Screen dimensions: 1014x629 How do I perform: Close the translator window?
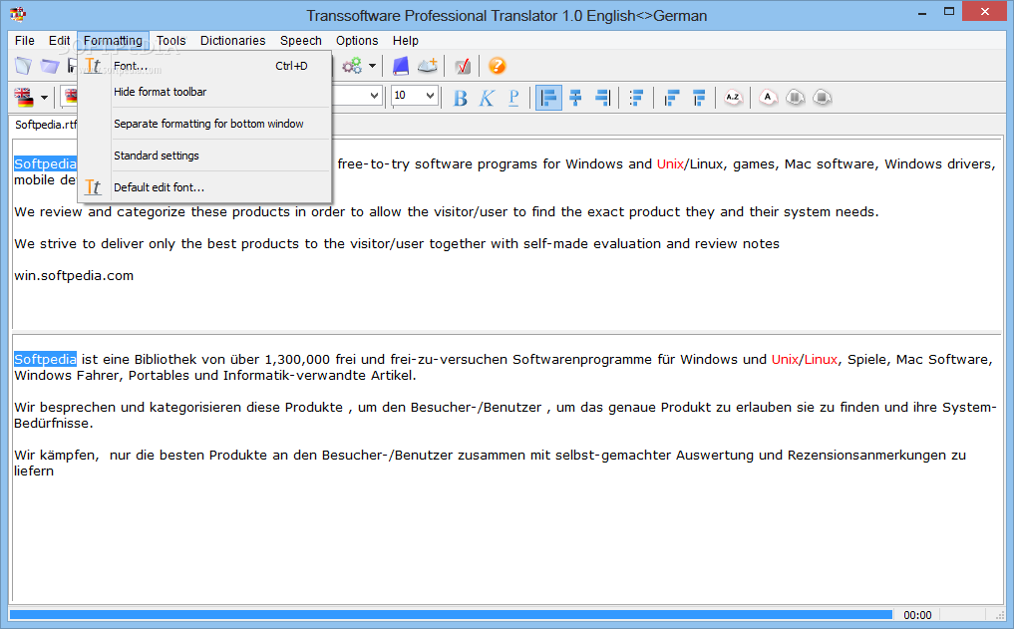[x=985, y=12]
